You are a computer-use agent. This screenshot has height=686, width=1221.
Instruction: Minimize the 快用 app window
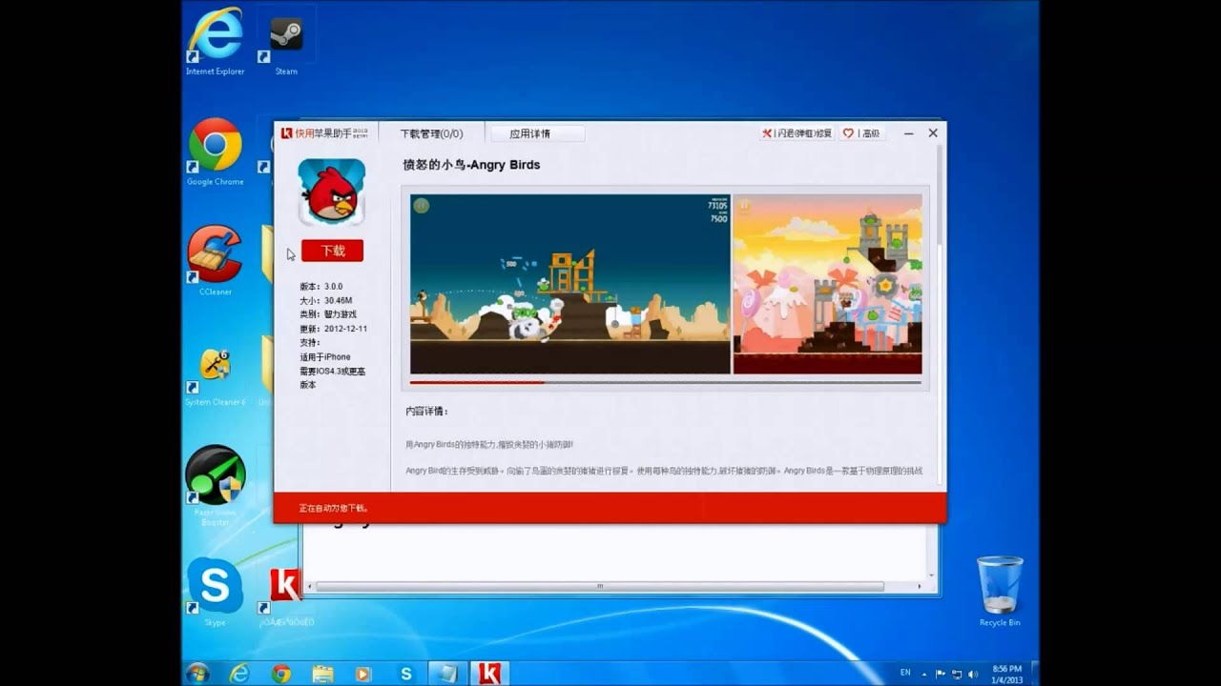tap(909, 133)
